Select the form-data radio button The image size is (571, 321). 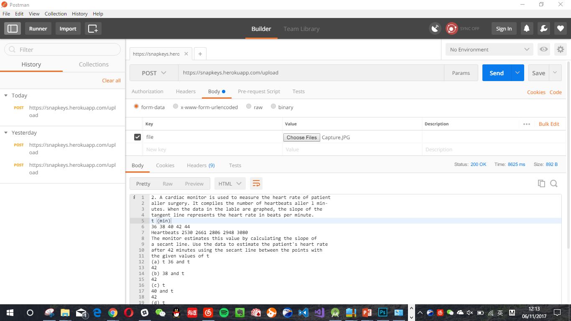(136, 107)
